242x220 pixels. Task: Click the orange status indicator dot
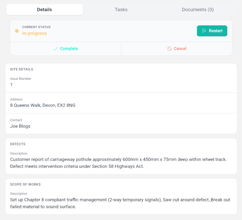coord(17,31)
